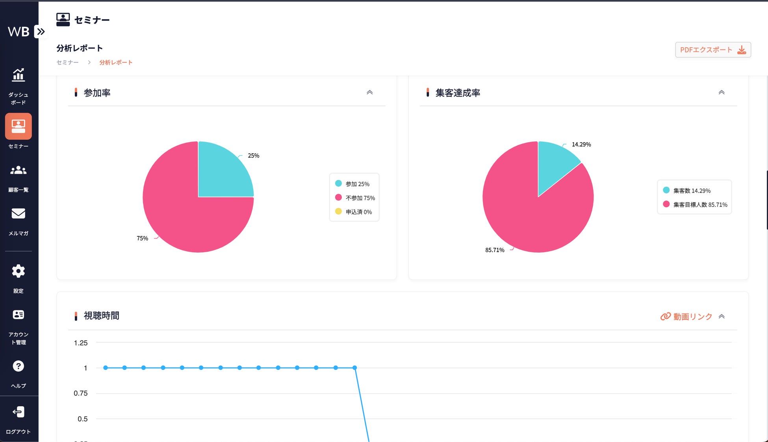The width and height of the screenshot is (768, 442).
Task: Collapse the 参加率 panel
Action: pos(369,93)
